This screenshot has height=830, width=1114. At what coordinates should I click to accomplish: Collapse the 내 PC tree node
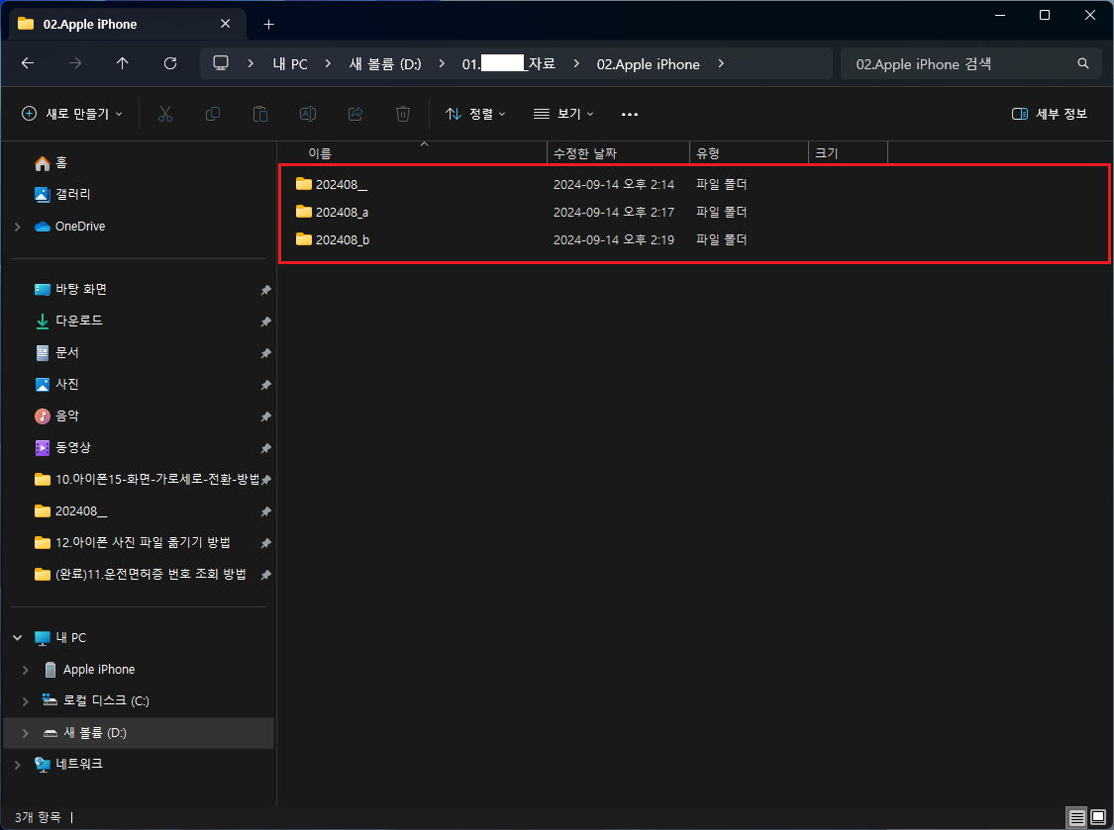(x=18, y=638)
